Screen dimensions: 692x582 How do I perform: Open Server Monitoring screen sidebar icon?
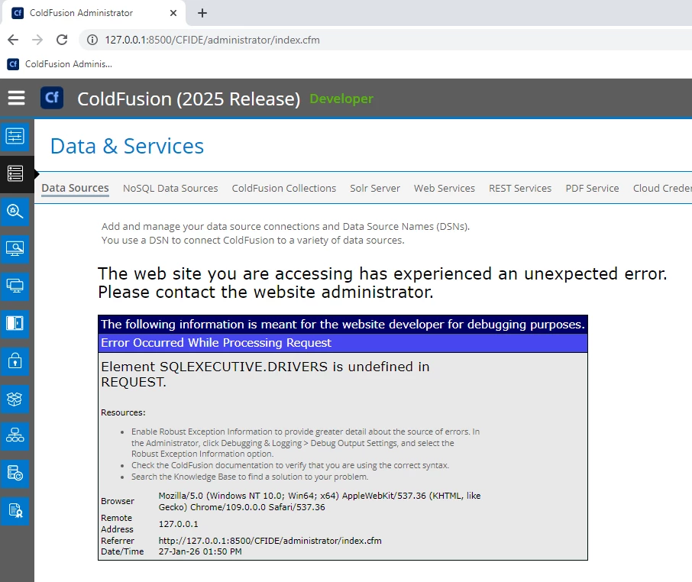tap(15, 249)
